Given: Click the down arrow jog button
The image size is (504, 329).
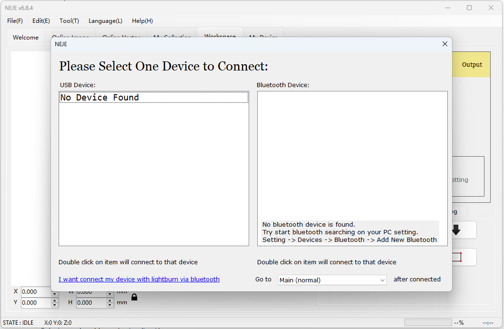Looking at the screenshot, I should (456, 230).
